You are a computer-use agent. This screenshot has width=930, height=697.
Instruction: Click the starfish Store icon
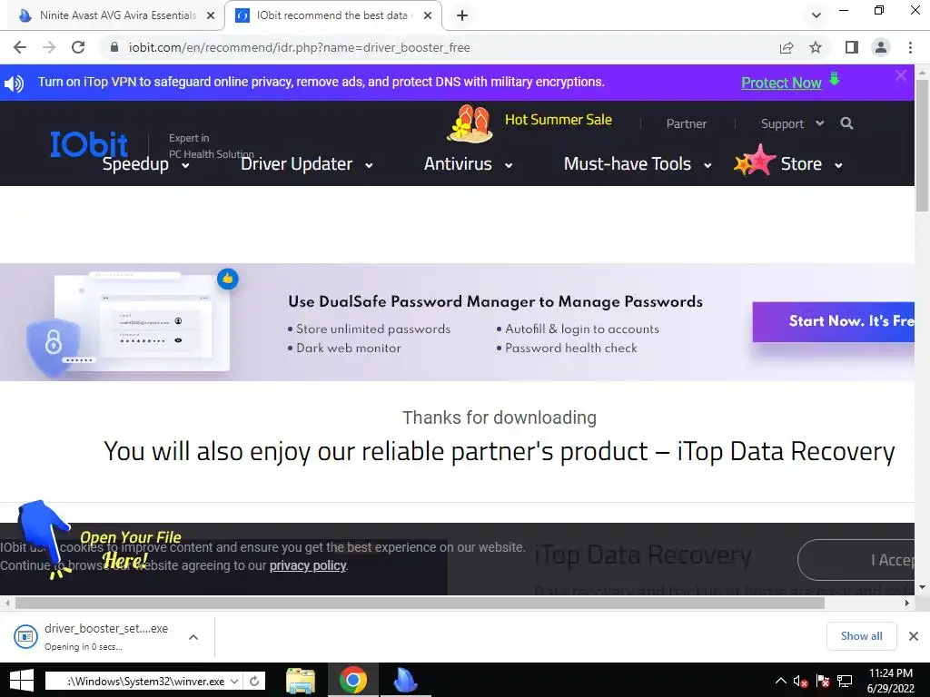(x=755, y=161)
